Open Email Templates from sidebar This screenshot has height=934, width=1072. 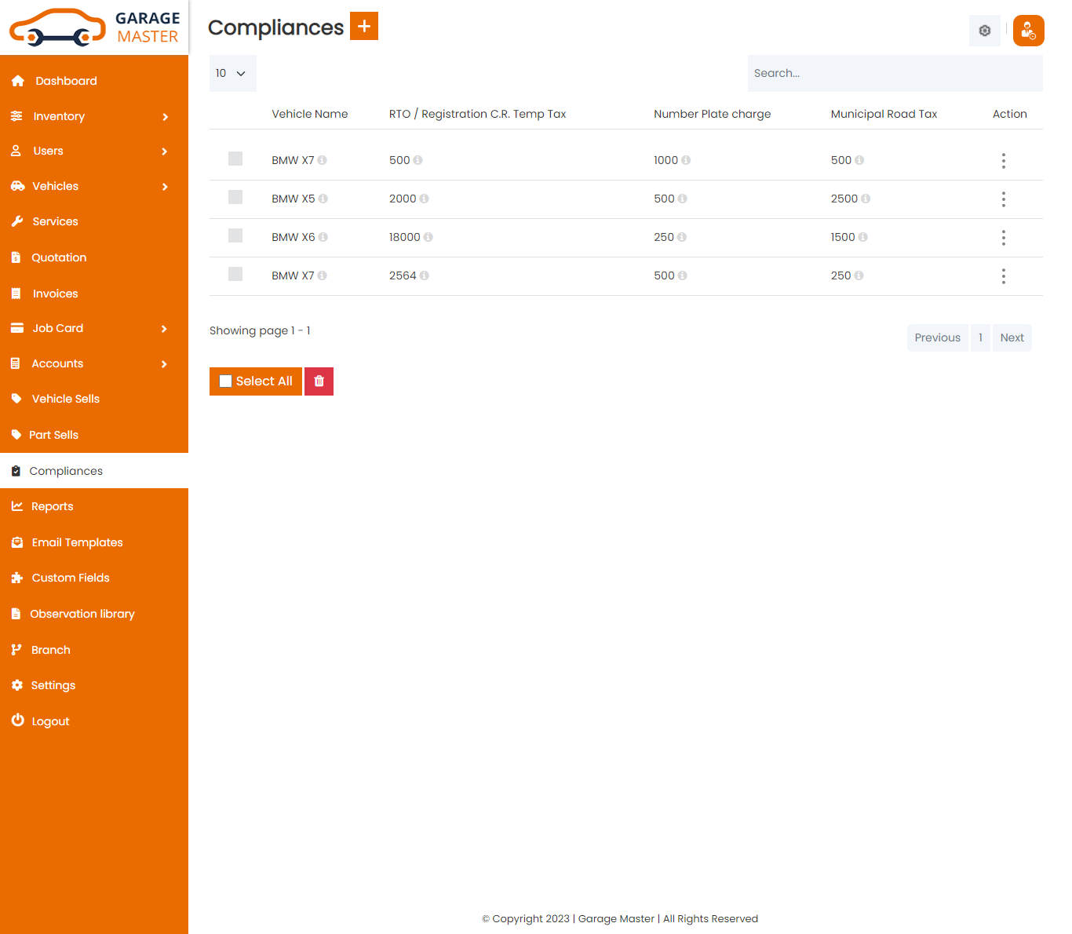77,542
